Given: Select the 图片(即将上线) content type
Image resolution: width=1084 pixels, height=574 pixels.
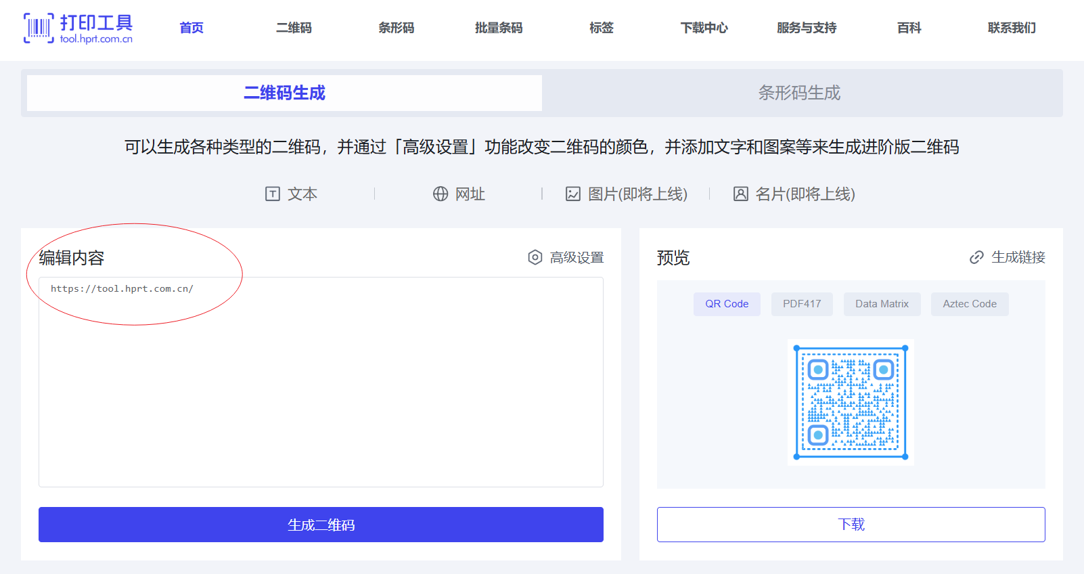Looking at the screenshot, I should (627, 194).
